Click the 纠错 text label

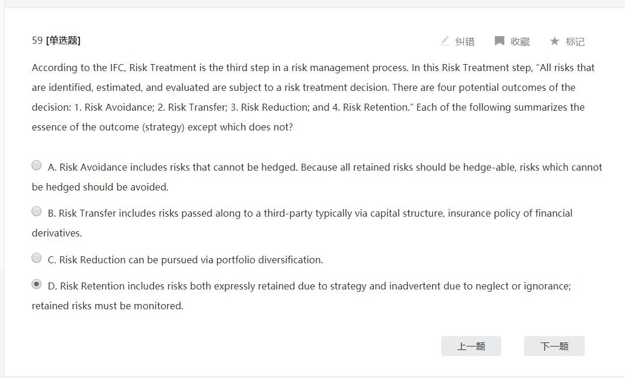tap(465, 41)
